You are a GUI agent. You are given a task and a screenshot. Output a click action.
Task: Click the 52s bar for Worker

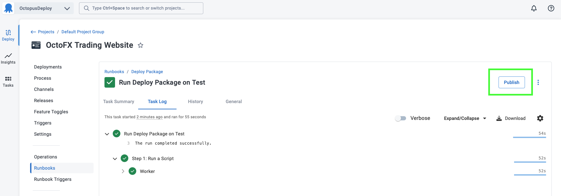(x=530, y=175)
